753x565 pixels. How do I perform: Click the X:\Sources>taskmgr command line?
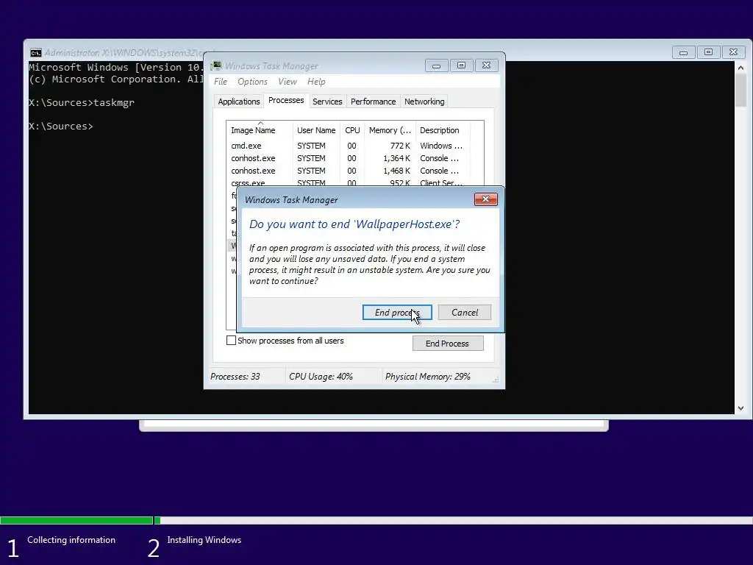[82, 102]
